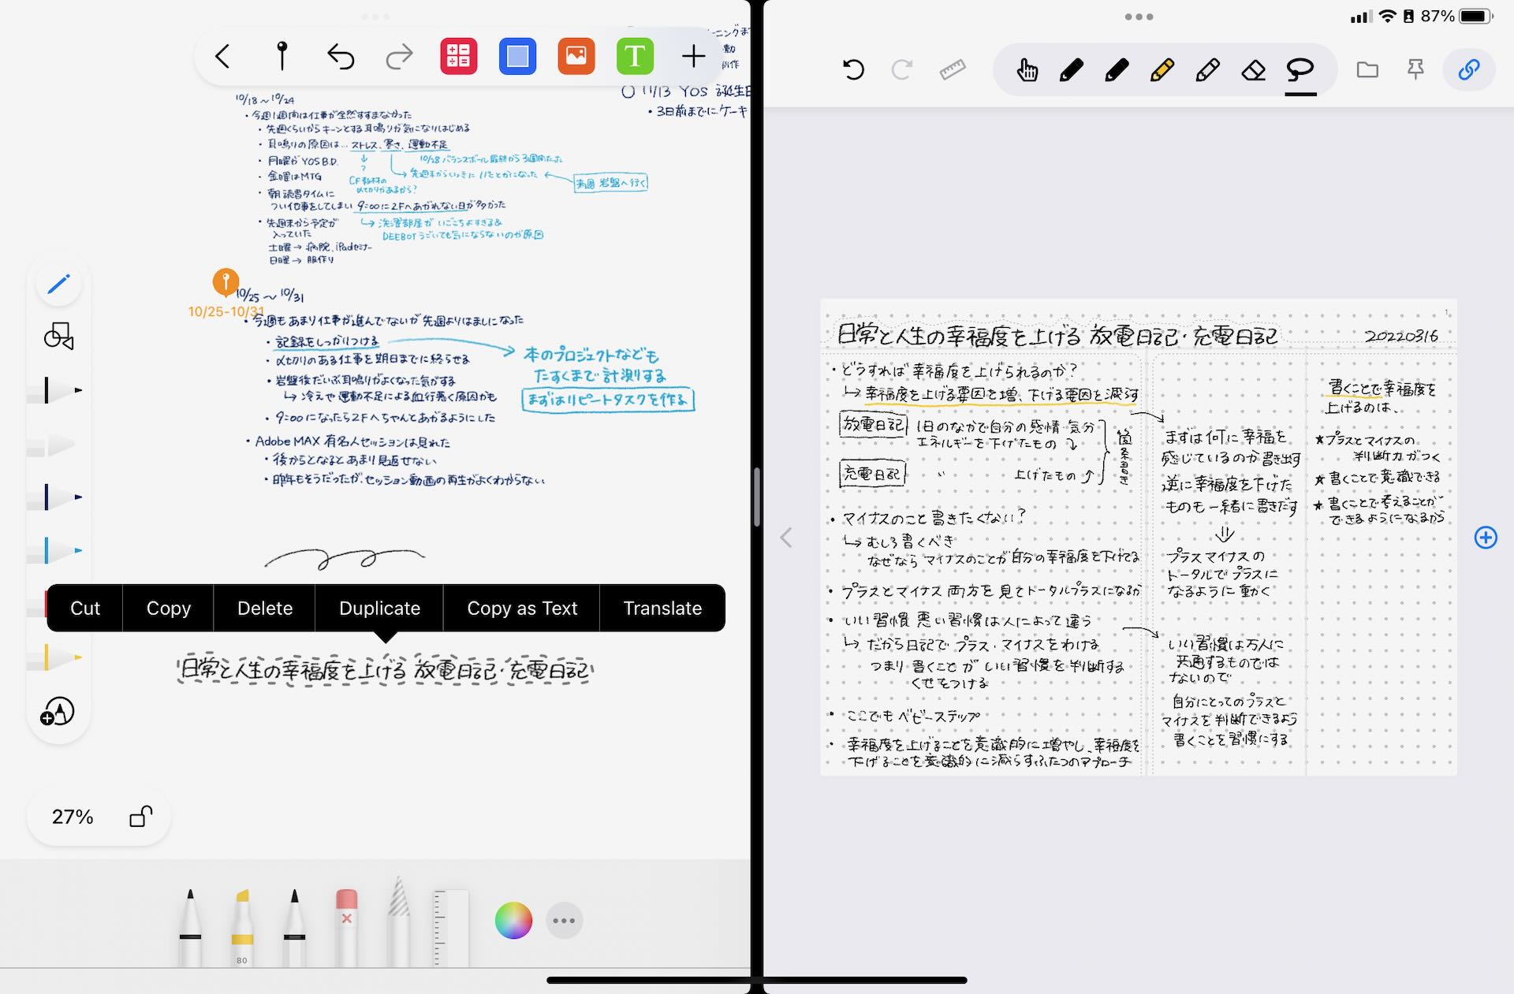Select the lasso tool in right toolbar
The image size is (1514, 994).
point(1300,70)
